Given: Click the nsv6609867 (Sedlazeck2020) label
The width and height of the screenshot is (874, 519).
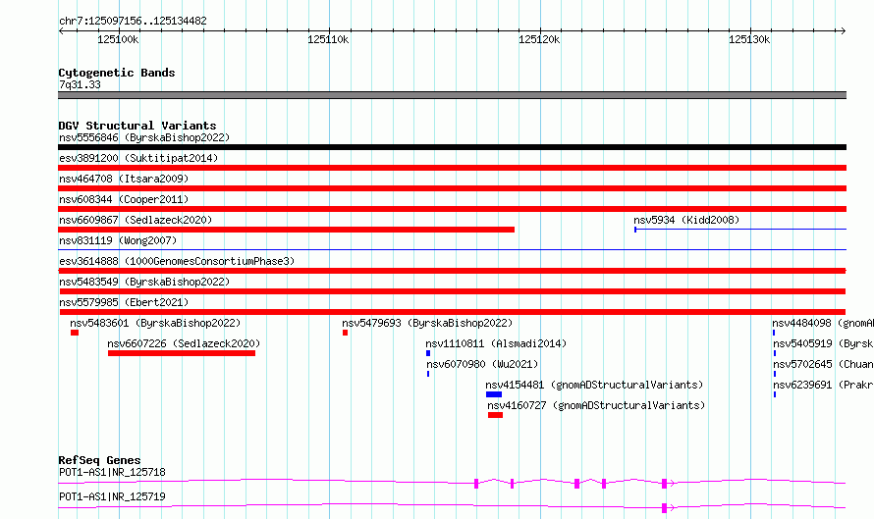Looking at the screenshot, I should pos(136,220).
